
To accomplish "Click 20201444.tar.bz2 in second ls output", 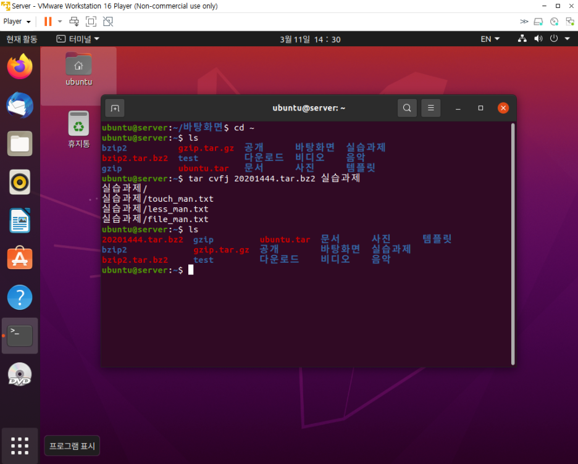I will point(142,240).
